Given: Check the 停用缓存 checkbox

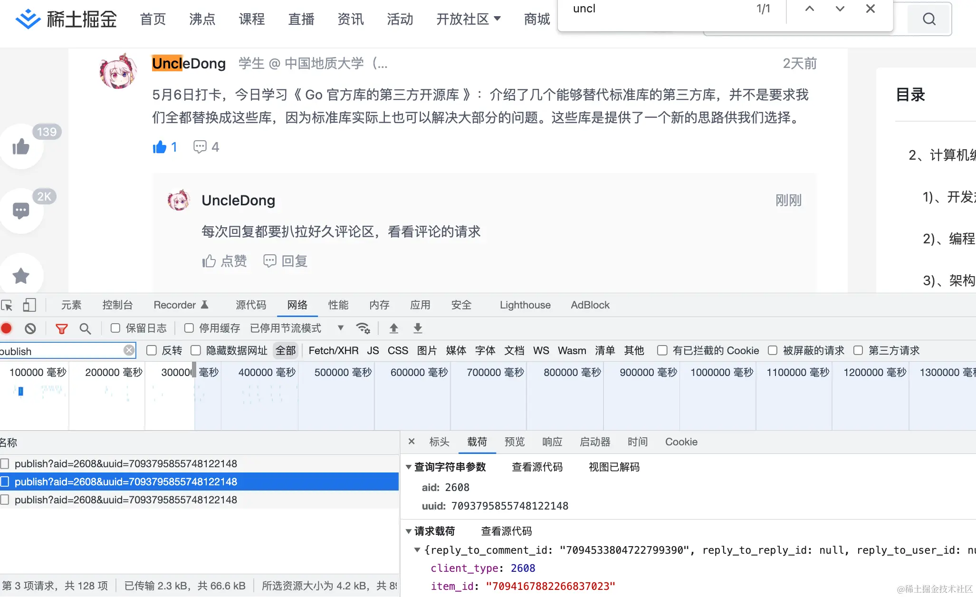Looking at the screenshot, I should click(x=189, y=328).
